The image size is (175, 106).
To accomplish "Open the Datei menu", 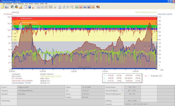I will point(4,4).
